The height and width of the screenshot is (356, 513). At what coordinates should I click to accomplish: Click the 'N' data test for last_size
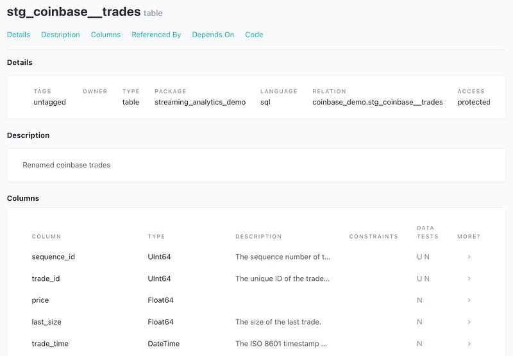point(419,322)
